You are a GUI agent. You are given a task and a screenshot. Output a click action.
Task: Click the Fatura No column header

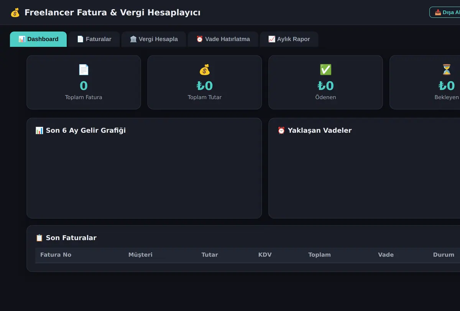56,255
